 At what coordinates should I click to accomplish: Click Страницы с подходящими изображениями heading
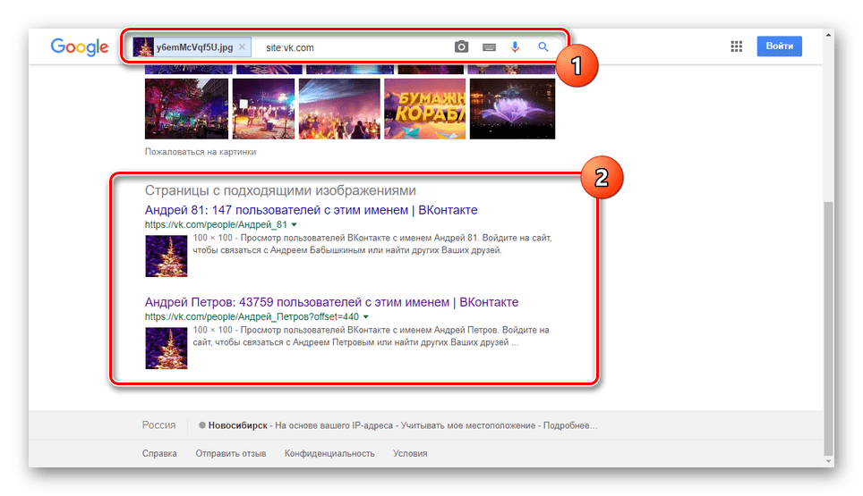280,190
